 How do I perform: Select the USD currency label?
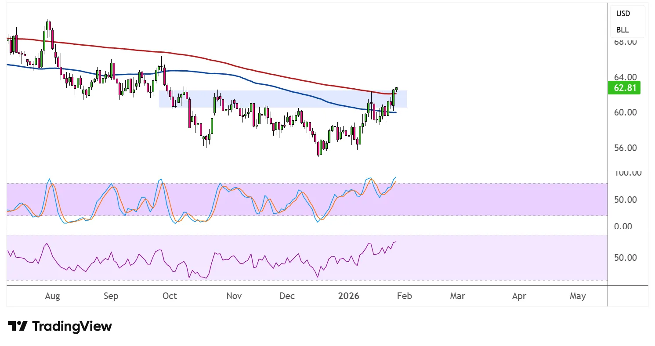click(x=623, y=14)
